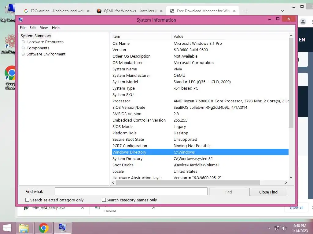Select the System Manufacturer row
313x234 pixels.
(x=200, y=76)
